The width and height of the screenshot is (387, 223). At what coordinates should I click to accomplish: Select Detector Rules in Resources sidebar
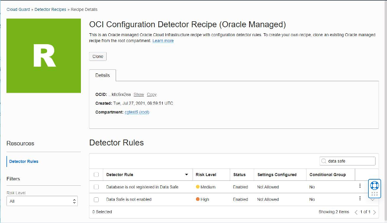click(24, 161)
